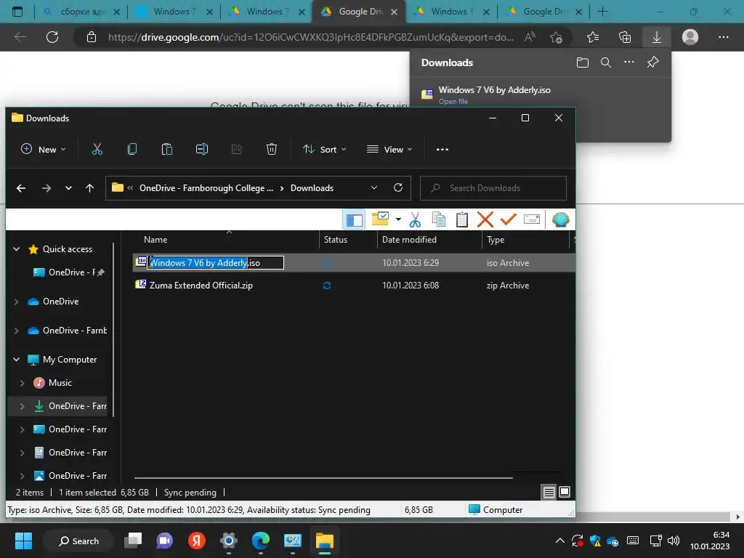The width and height of the screenshot is (744, 558).
Task: Open Edge Favorites star icon
Action: point(593,37)
